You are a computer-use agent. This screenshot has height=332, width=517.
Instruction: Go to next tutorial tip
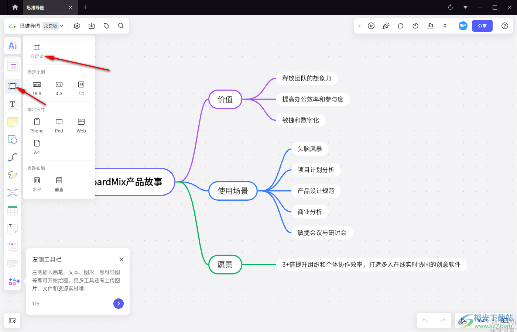(x=119, y=304)
